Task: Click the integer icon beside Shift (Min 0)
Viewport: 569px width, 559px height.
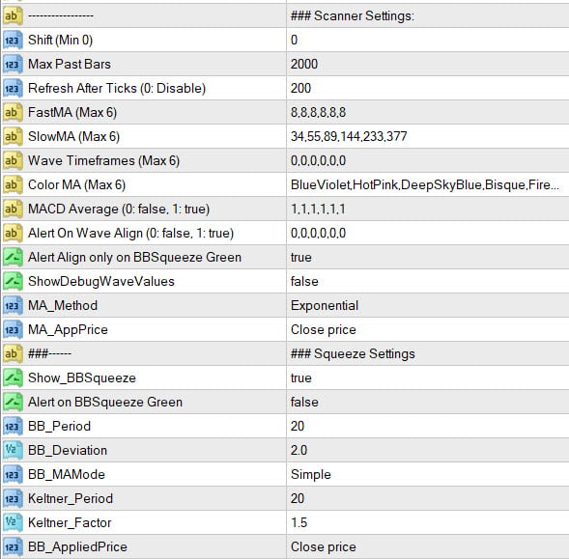Action: 13,40
